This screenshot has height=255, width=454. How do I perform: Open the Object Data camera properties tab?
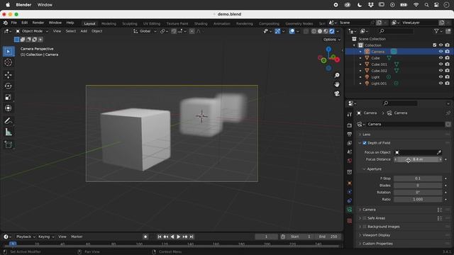coord(350,210)
